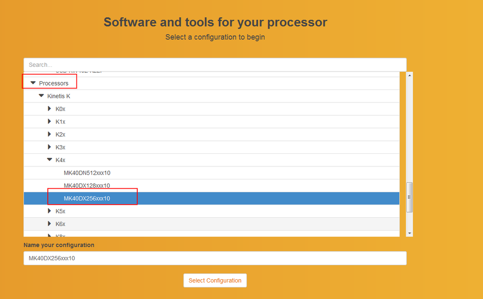Select MK40DX128xxx10 processor

(87, 186)
